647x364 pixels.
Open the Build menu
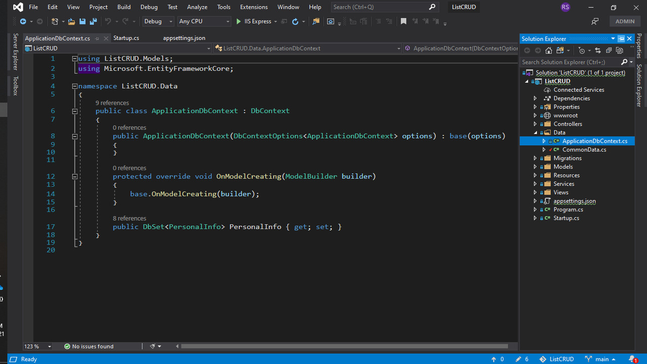[124, 7]
